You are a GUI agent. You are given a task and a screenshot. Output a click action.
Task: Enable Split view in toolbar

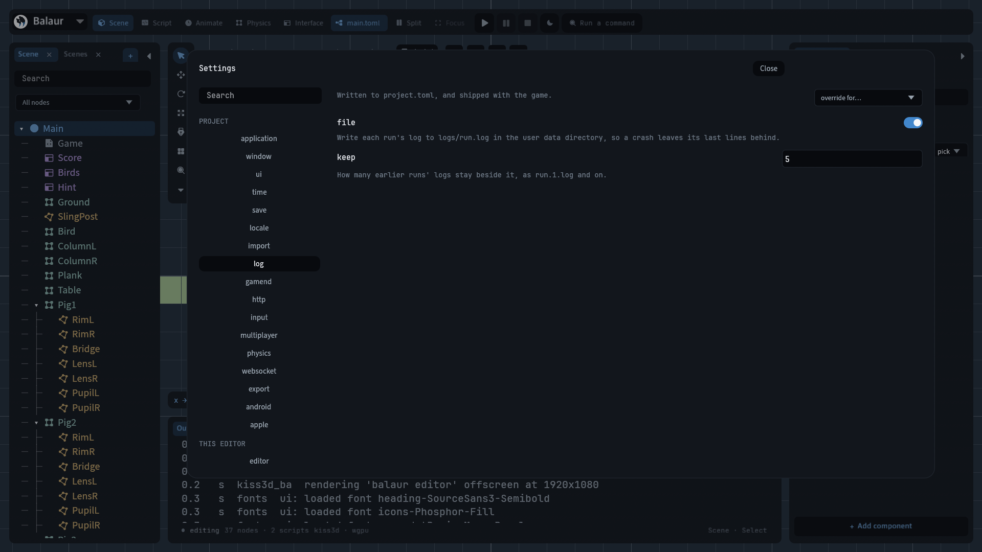pyautogui.click(x=409, y=23)
